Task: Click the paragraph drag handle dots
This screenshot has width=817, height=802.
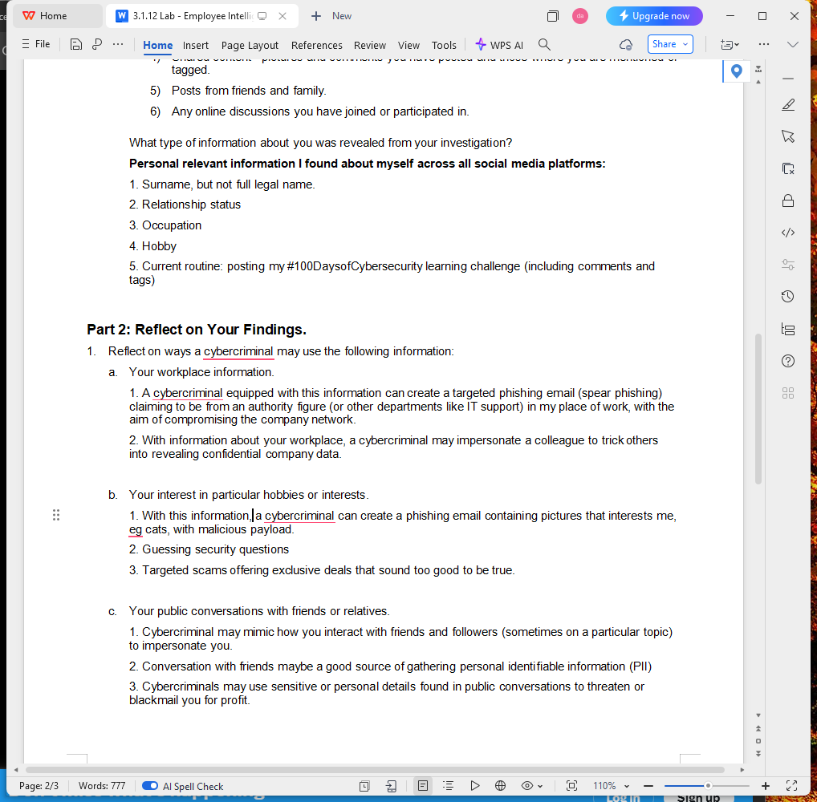Action: pyautogui.click(x=56, y=515)
